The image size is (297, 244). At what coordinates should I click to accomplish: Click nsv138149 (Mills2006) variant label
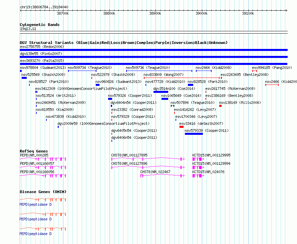coord(240,103)
